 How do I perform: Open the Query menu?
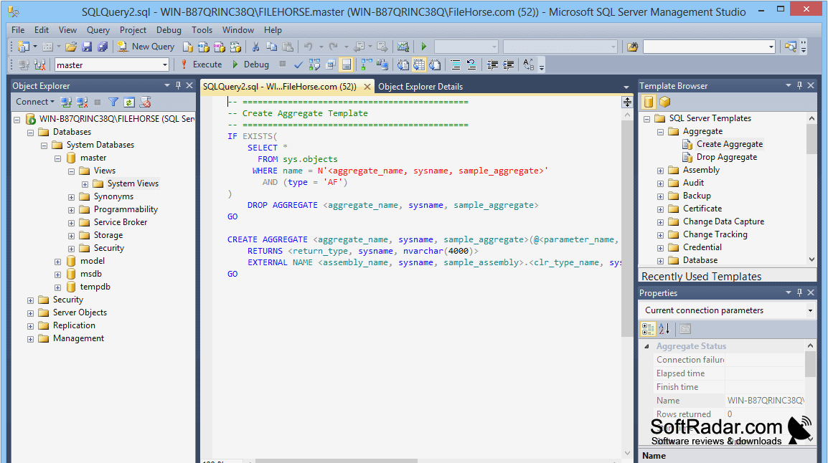98,30
